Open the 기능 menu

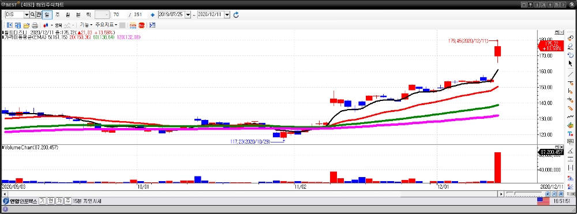86,25
